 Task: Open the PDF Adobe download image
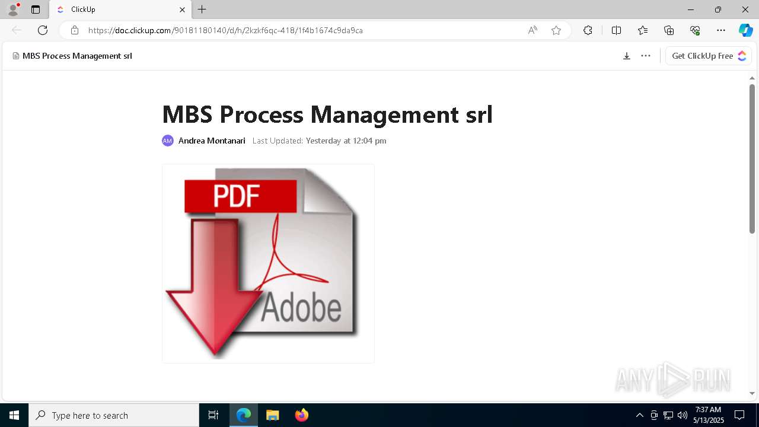(x=268, y=263)
